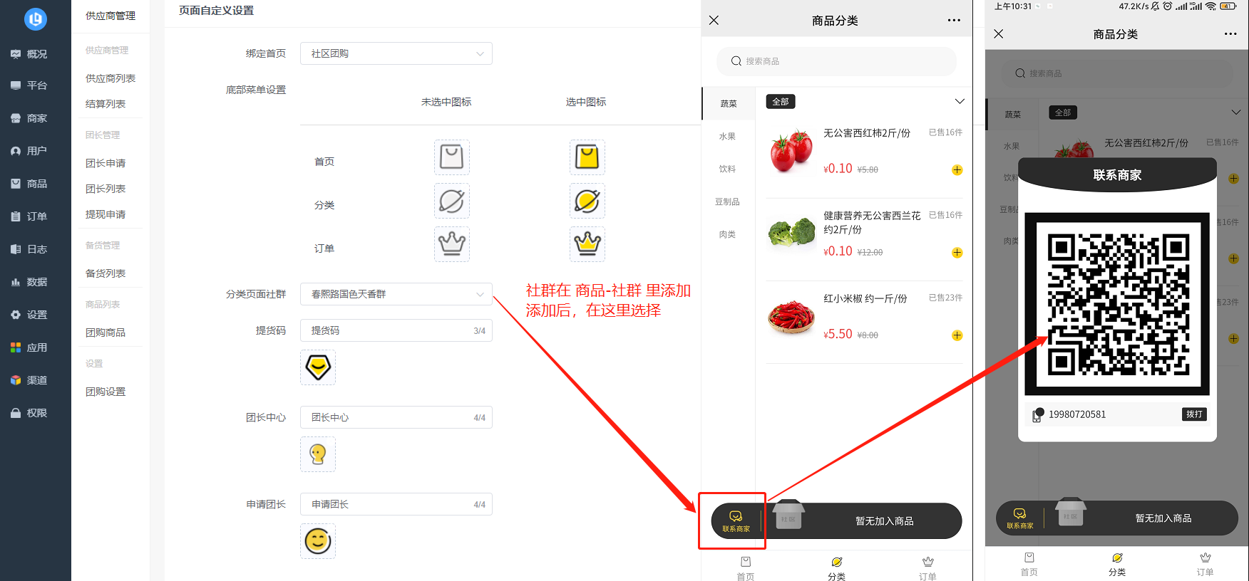Image resolution: width=1249 pixels, height=581 pixels.
Task: Click the unselected 首页 shopping bag icon
Action: tap(452, 157)
